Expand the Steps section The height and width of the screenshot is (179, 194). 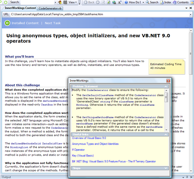coord(166,168)
